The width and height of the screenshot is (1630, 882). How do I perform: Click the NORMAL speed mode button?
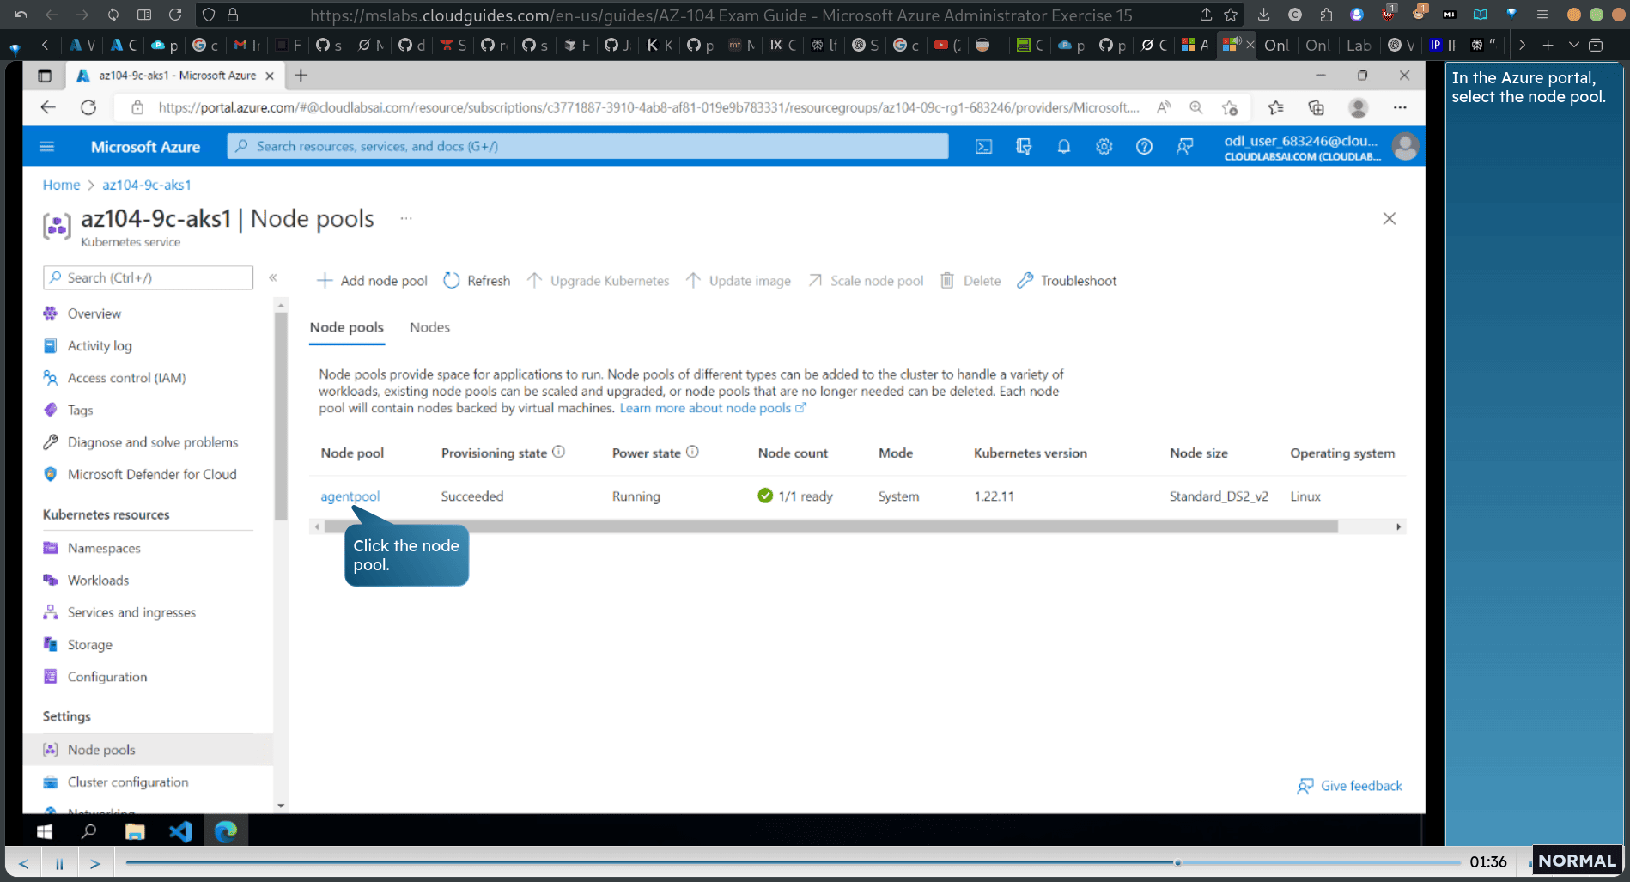[x=1576, y=861]
